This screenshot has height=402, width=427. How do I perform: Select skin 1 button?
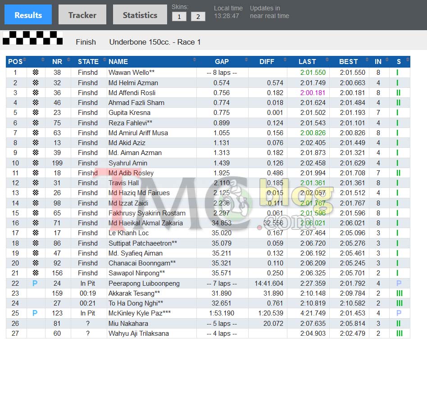(179, 16)
